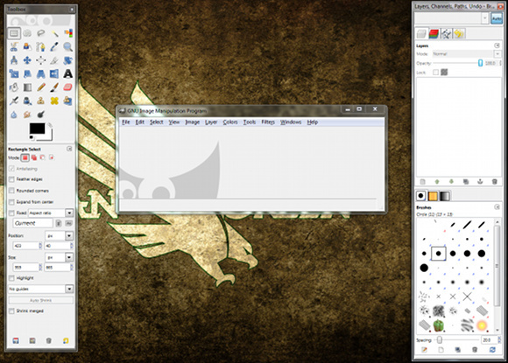
Task: Select the Color Picker eyedropper tool
Action: click(54, 46)
